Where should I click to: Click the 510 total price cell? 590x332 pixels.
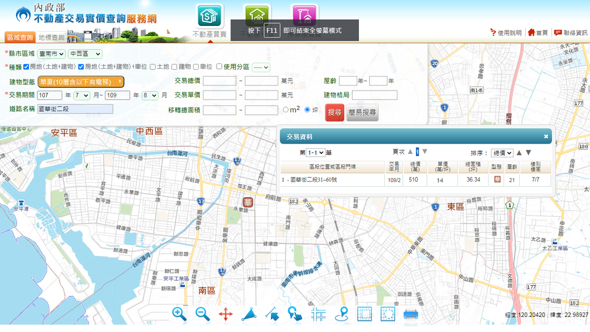414,180
